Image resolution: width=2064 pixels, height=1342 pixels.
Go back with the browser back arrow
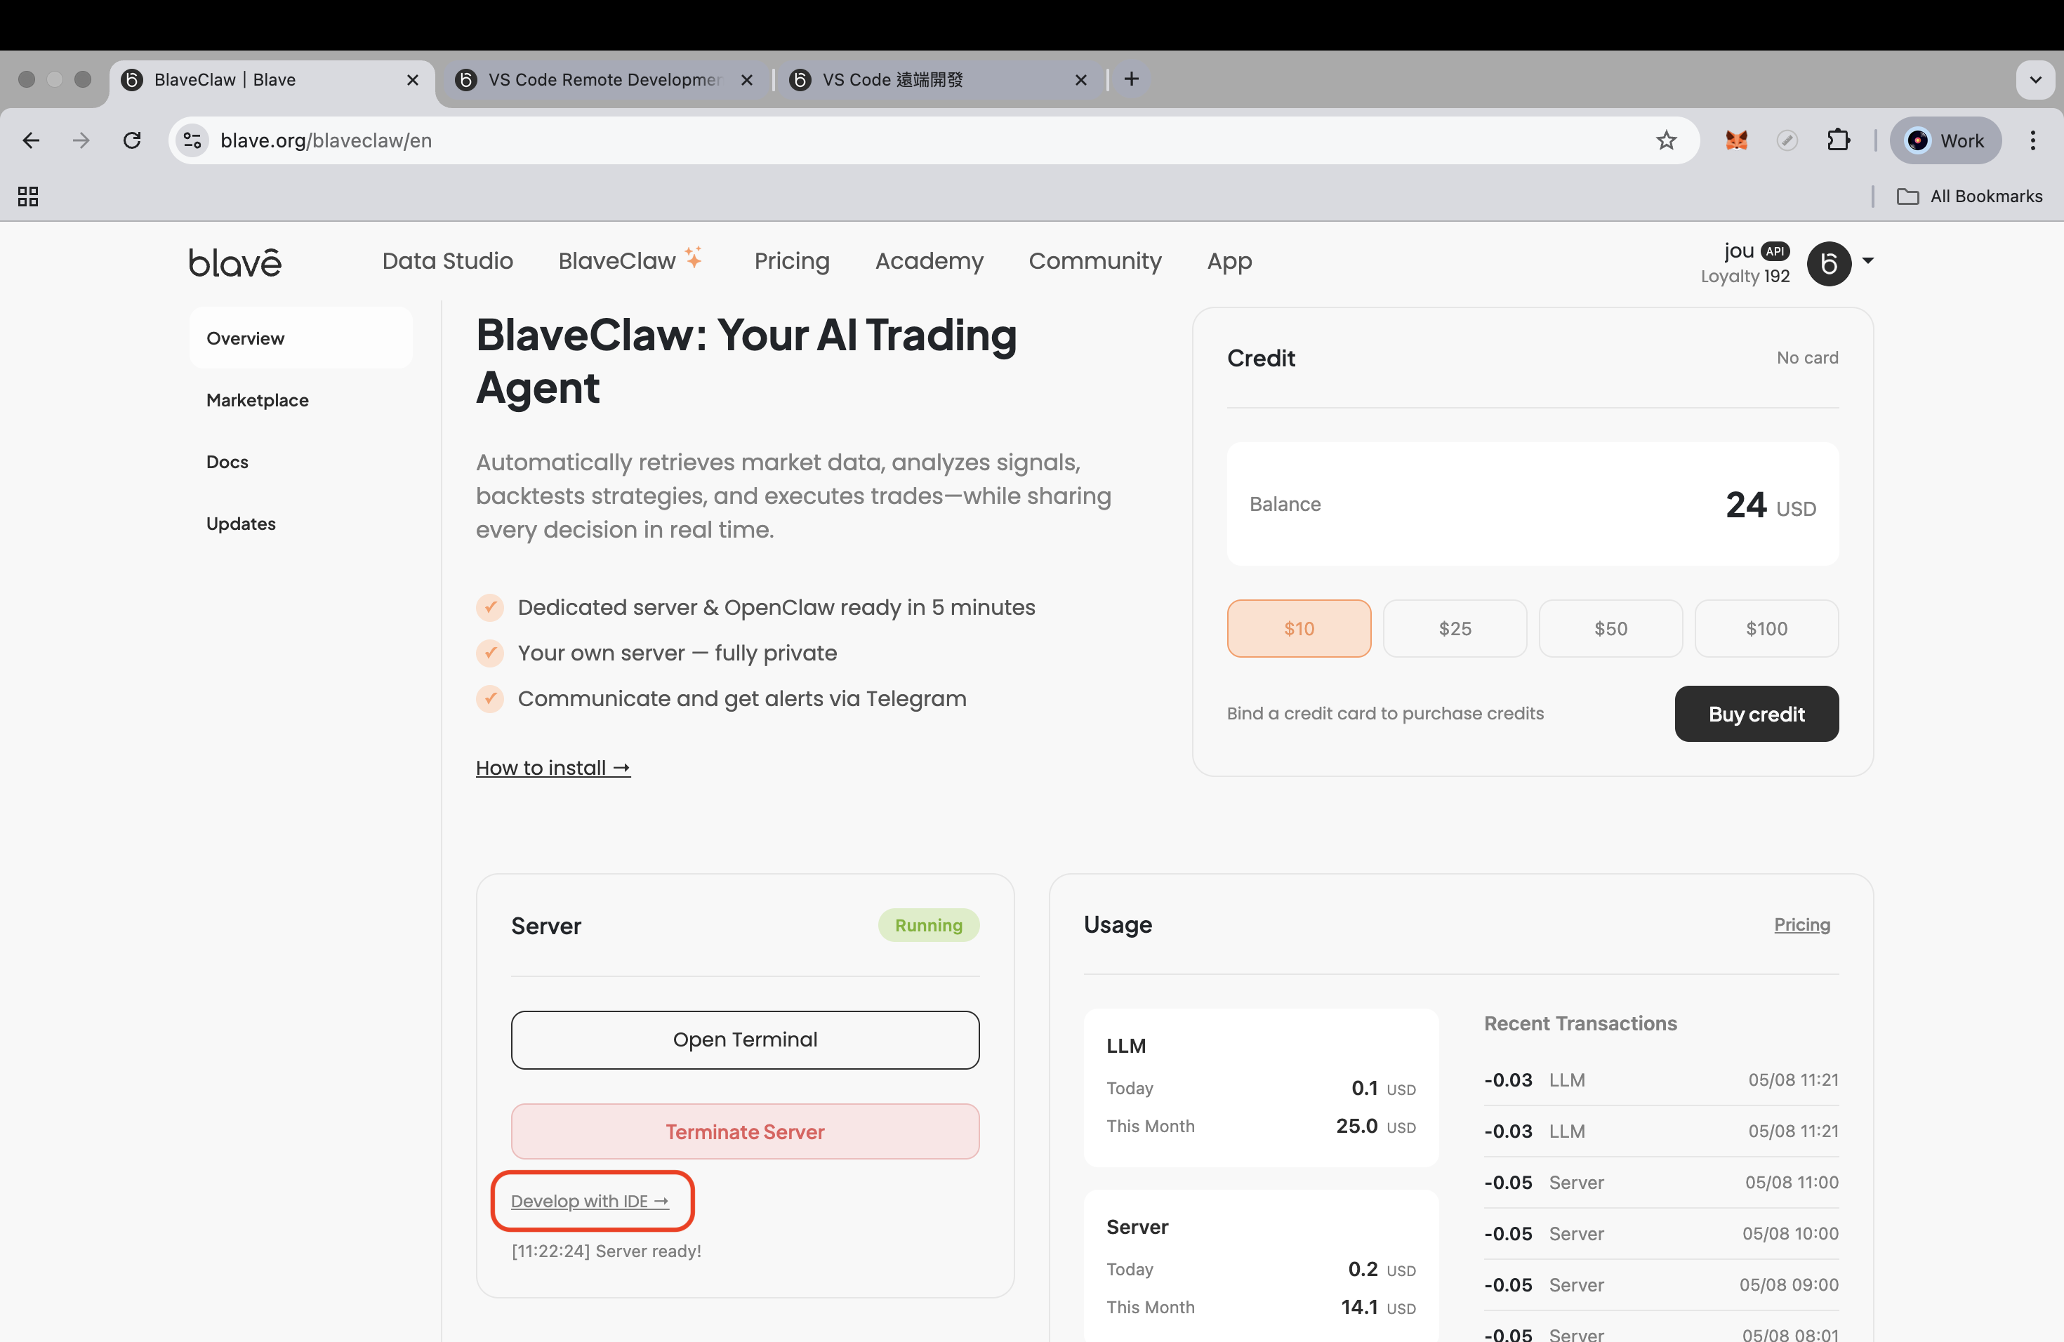(x=31, y=140)
